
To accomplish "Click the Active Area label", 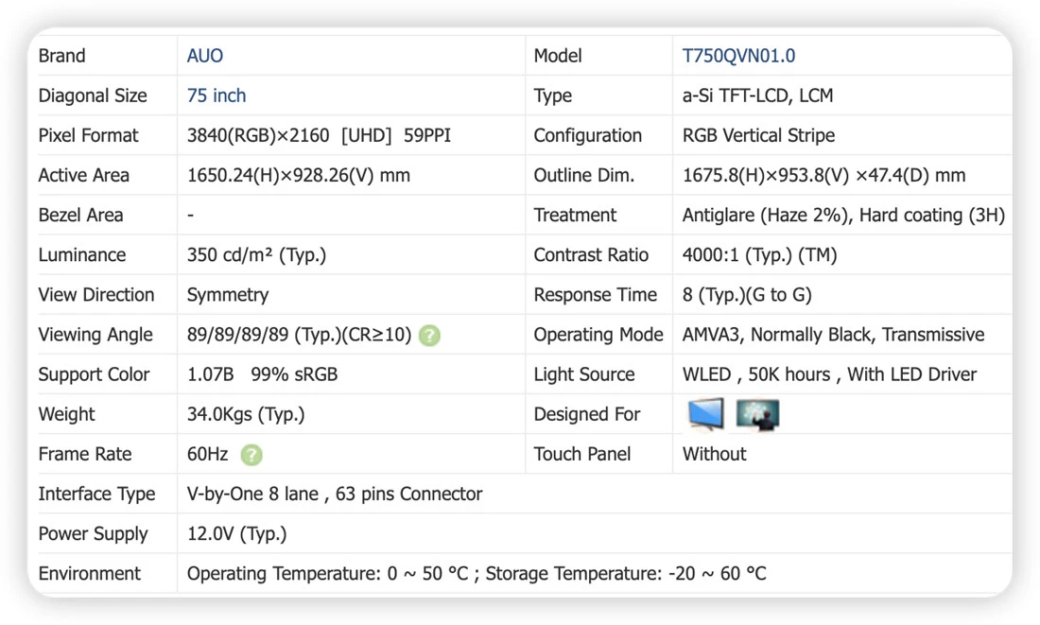I will [83, 175].
